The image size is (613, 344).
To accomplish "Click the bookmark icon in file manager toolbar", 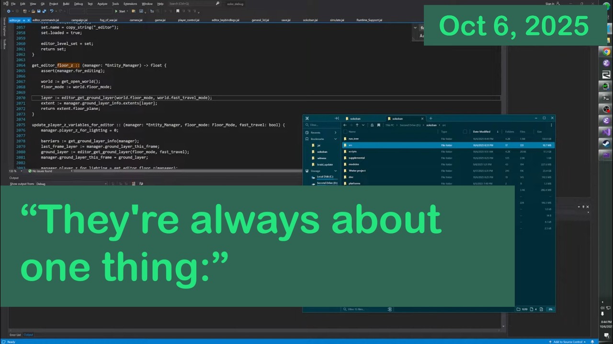I will pyautogui.click(x=379, y=125).
